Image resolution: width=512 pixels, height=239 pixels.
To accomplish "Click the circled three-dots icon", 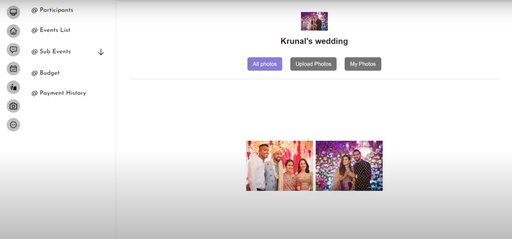I will pos(13,125).
